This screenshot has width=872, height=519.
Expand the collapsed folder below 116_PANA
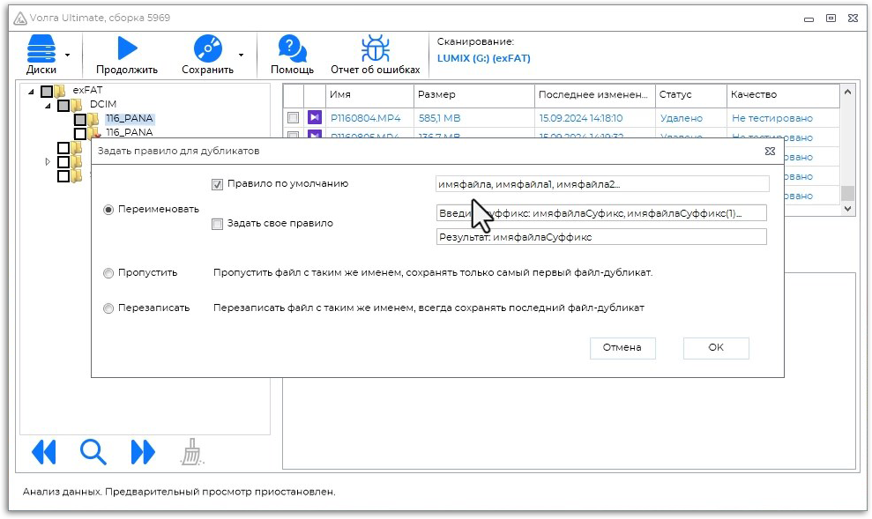tap(48, 162)
